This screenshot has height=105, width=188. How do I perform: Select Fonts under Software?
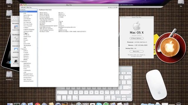(x=25, y=69)
